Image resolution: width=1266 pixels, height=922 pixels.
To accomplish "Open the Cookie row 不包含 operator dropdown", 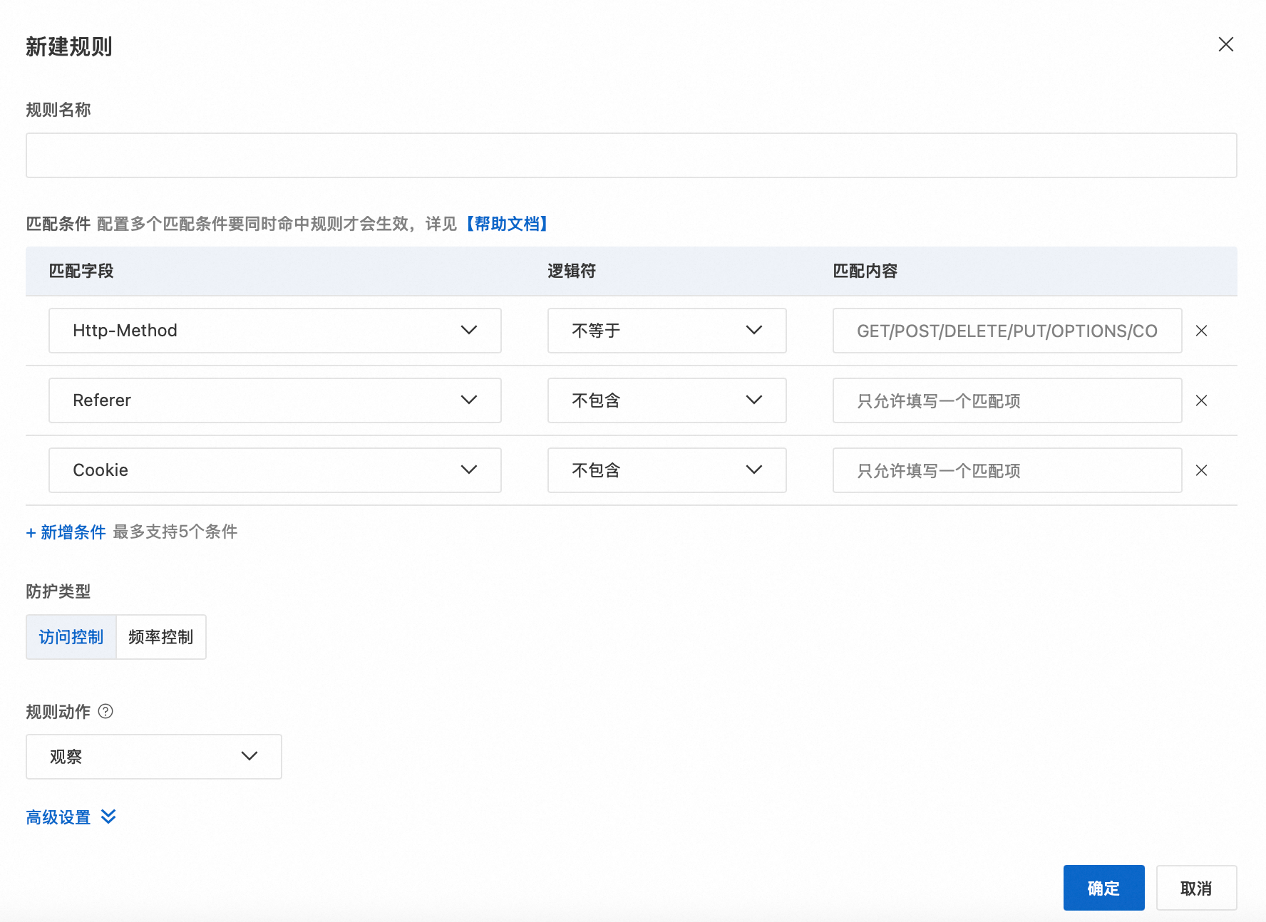I will pos(667,470).
